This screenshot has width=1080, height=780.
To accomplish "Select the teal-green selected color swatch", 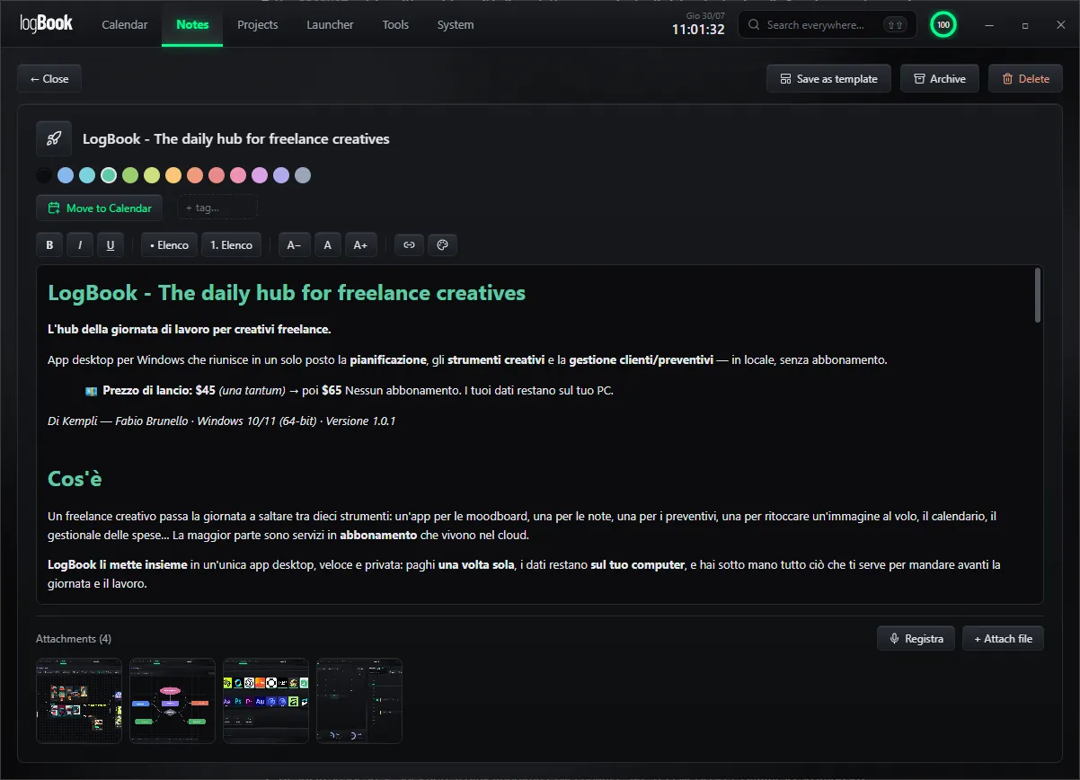I will point(109,175).
